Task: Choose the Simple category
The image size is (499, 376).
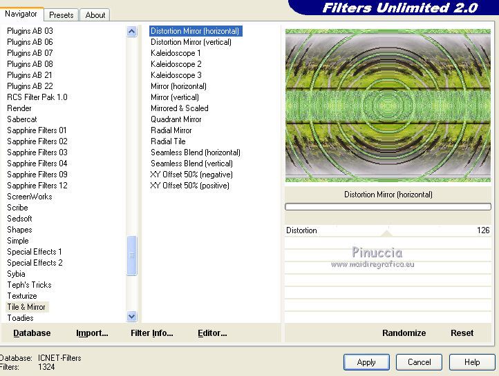Action: tap(18, 241)
